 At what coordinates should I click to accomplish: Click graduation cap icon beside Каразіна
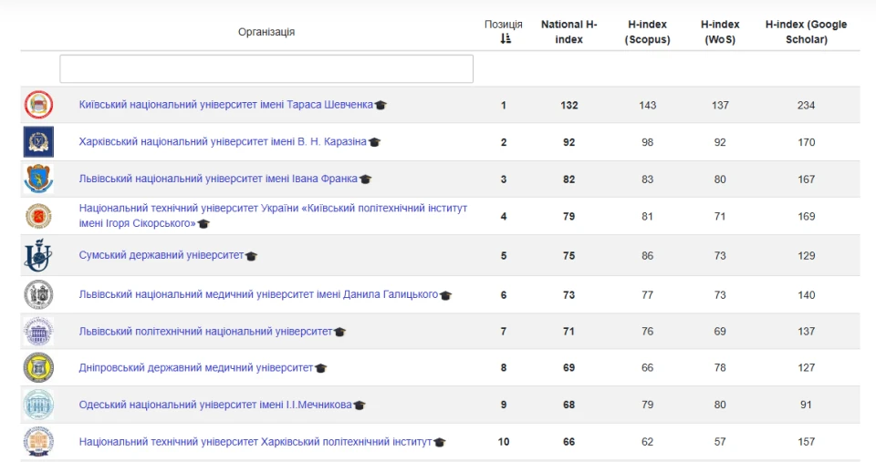click(374, 142)
